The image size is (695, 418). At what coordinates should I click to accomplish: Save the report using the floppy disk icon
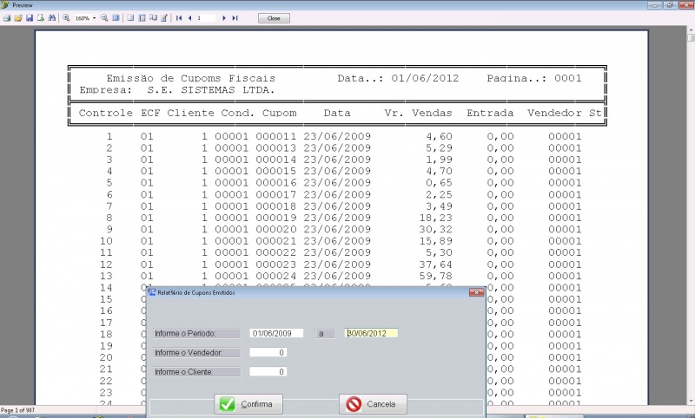pyautogui.click(x=29, y=17)
